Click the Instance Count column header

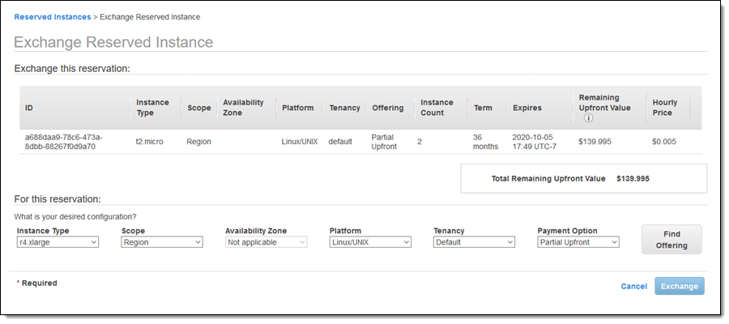click(438, 108)
